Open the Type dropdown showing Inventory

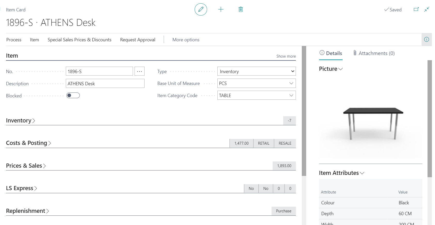tap(256, 71)
